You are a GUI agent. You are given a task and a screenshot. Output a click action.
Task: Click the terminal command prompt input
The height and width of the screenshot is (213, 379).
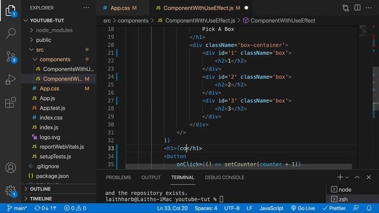[x=221, y=199]
